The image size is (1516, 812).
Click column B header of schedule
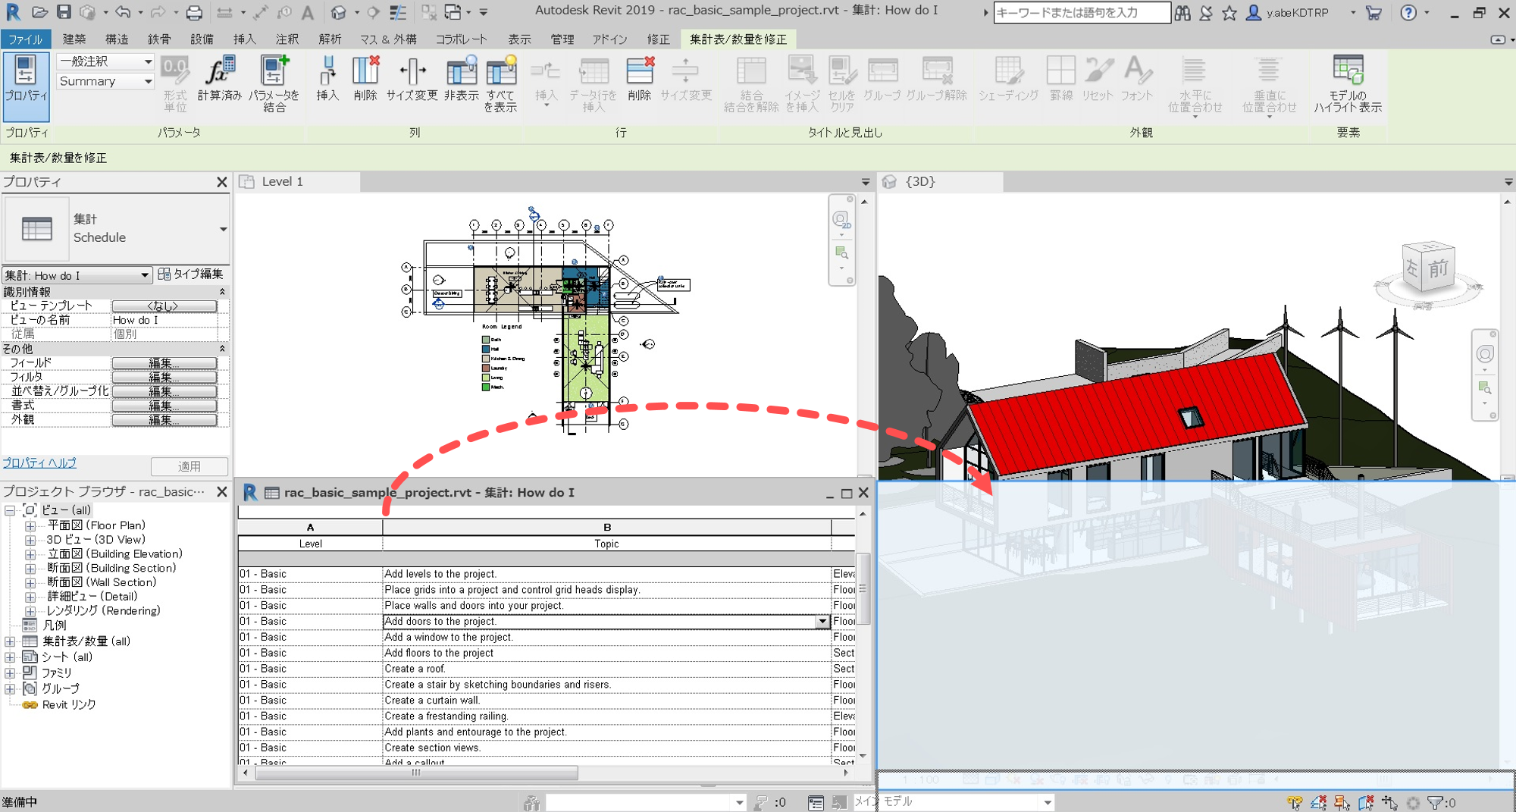click(x=606, y=527)
